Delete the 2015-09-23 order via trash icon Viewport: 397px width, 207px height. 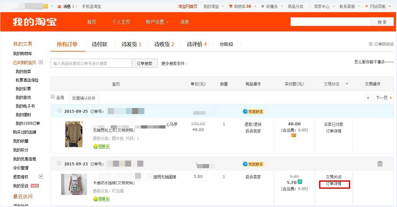[380, 163]
